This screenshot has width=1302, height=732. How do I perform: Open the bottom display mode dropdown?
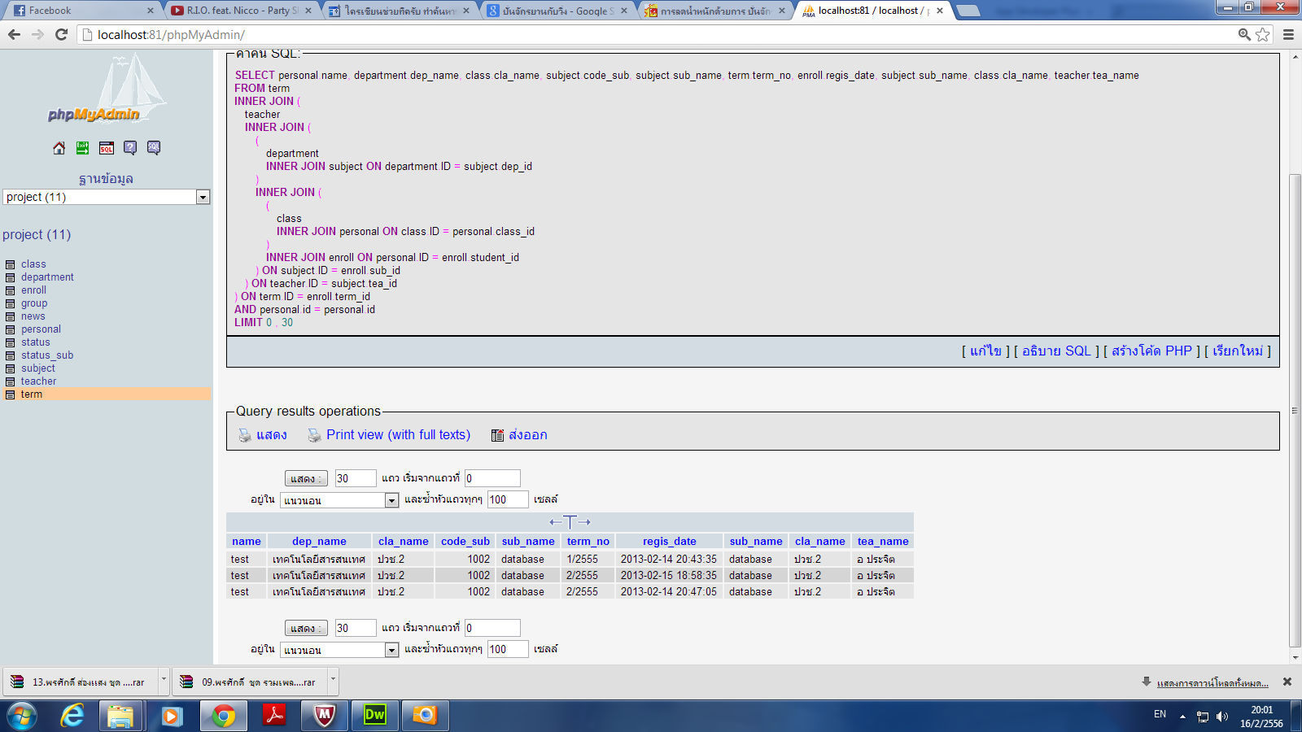(x=391, y=650)
